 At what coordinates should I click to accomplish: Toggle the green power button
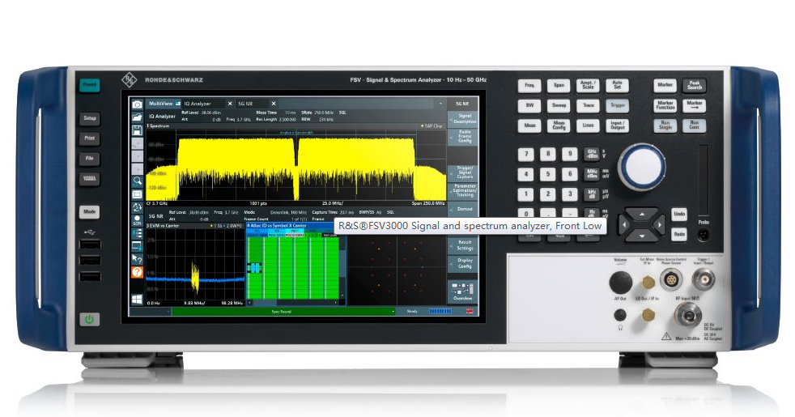(89, 320)
